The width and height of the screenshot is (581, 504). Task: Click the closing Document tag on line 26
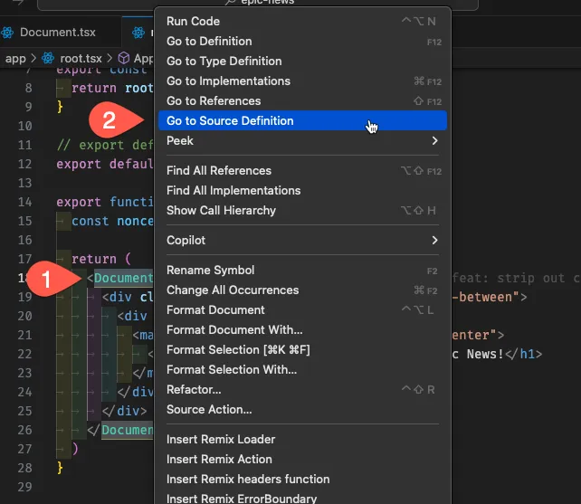click(127, 430)
